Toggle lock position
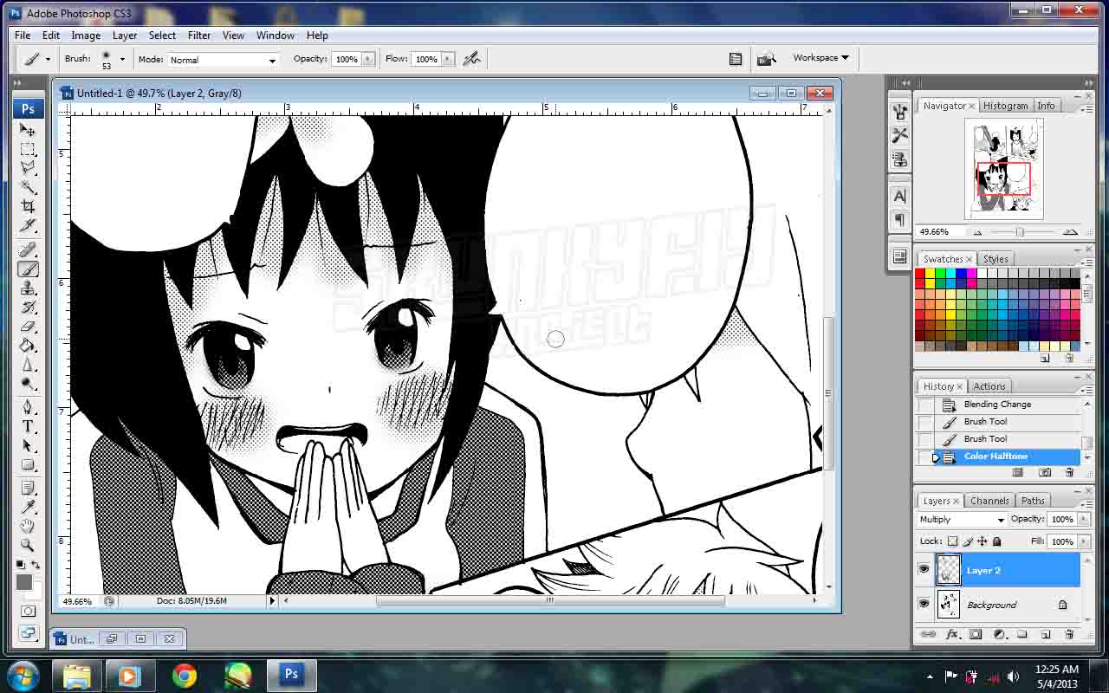The height and width of the screenshot is (693, 1109). tap(982, 541)
